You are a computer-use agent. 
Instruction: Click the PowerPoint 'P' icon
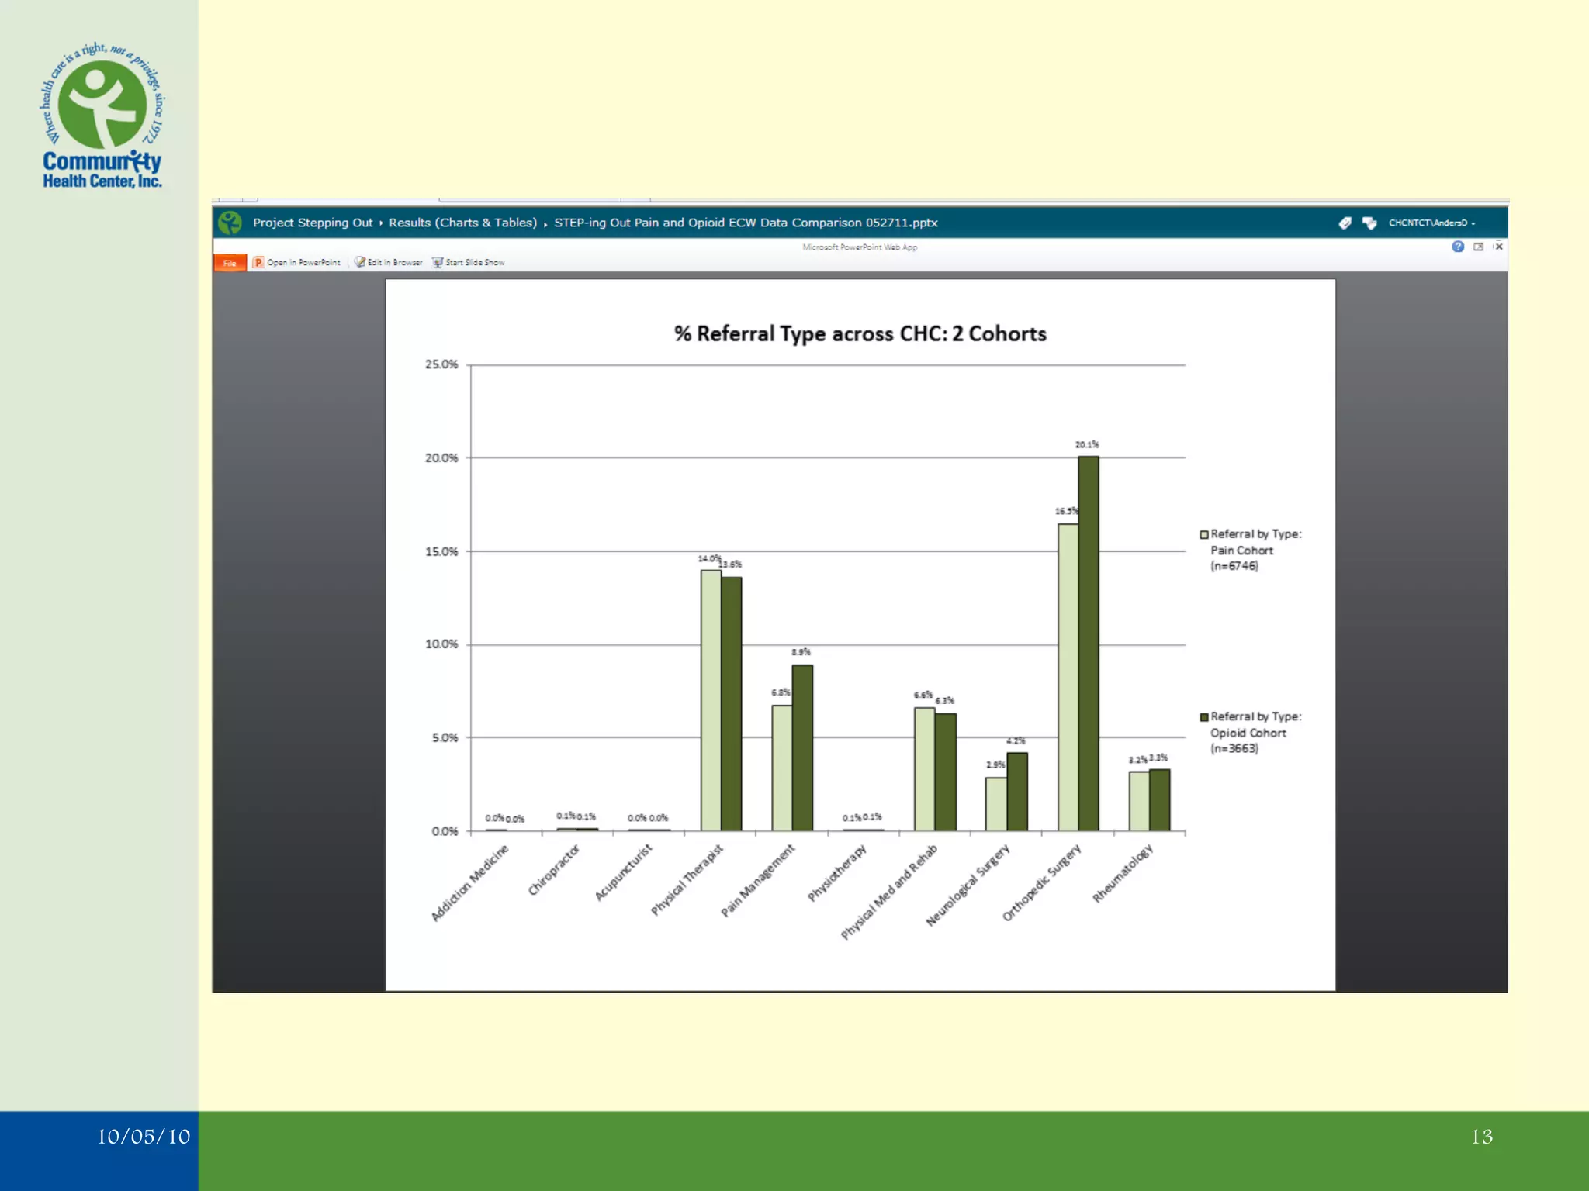(258, 263)
